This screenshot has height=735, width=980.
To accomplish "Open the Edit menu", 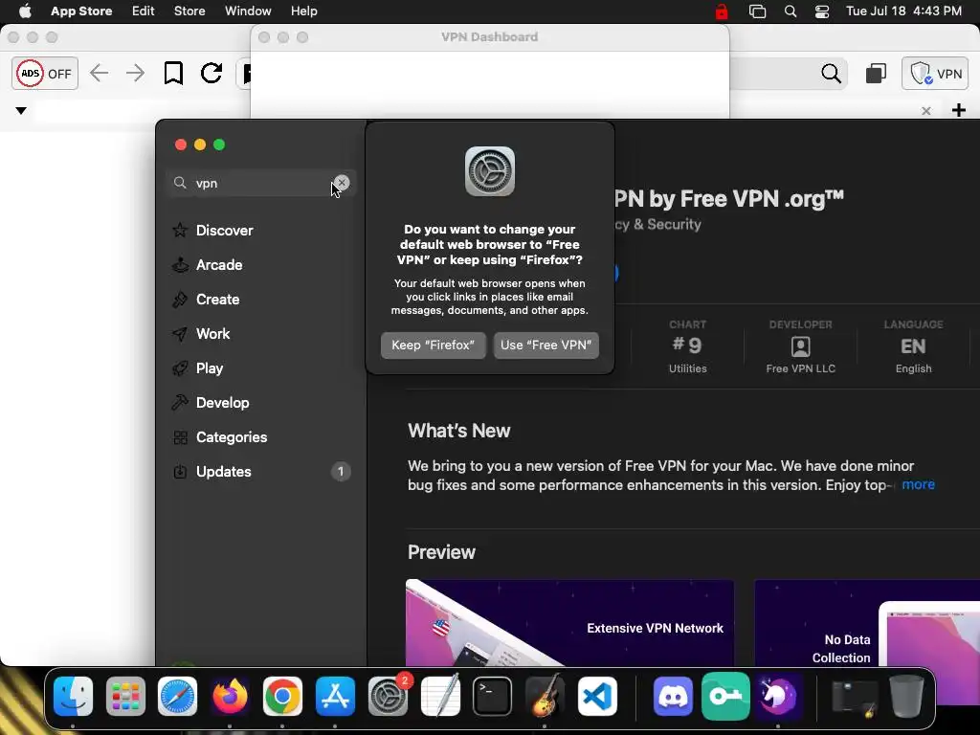I will [x=144, y=11].
